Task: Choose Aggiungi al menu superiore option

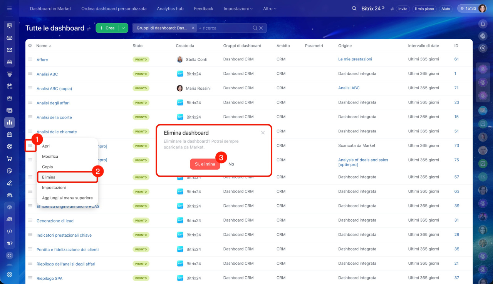Action: [67, 198]
